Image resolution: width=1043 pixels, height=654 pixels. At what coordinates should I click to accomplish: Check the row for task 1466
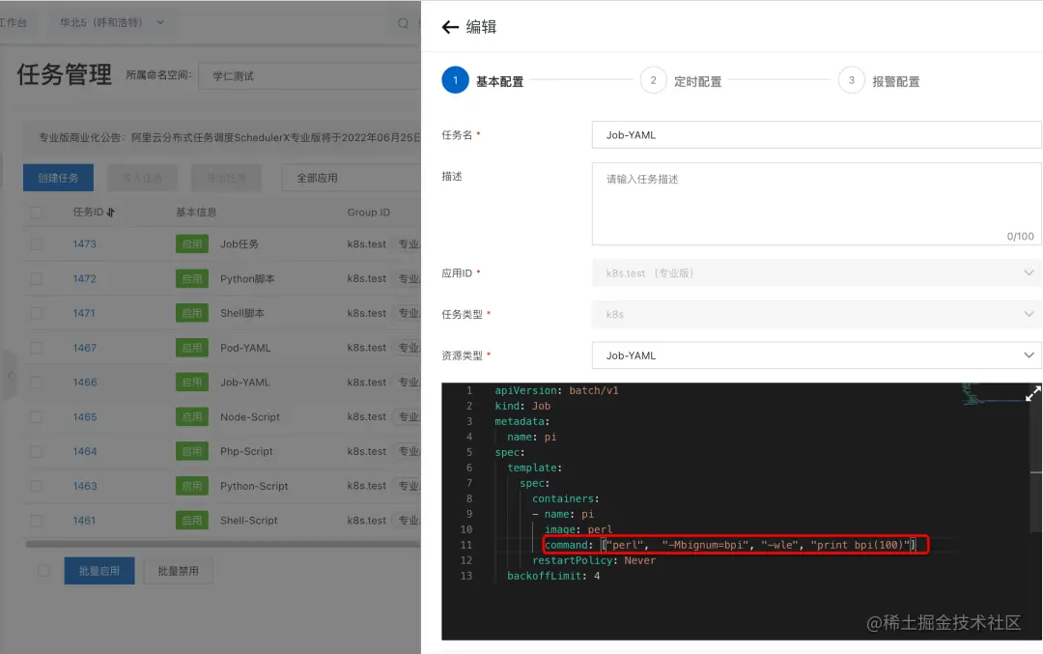[x=36, y=383]
